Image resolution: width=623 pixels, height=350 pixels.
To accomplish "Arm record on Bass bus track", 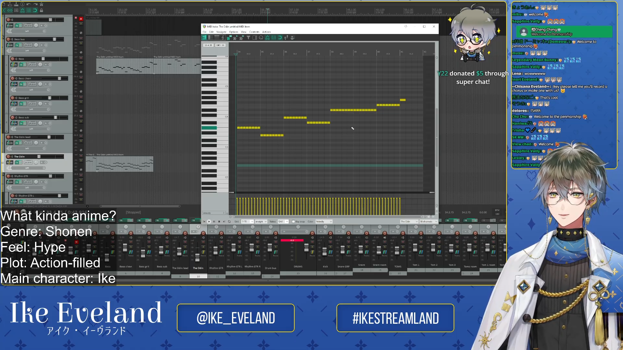I will [x=8, y=39].
